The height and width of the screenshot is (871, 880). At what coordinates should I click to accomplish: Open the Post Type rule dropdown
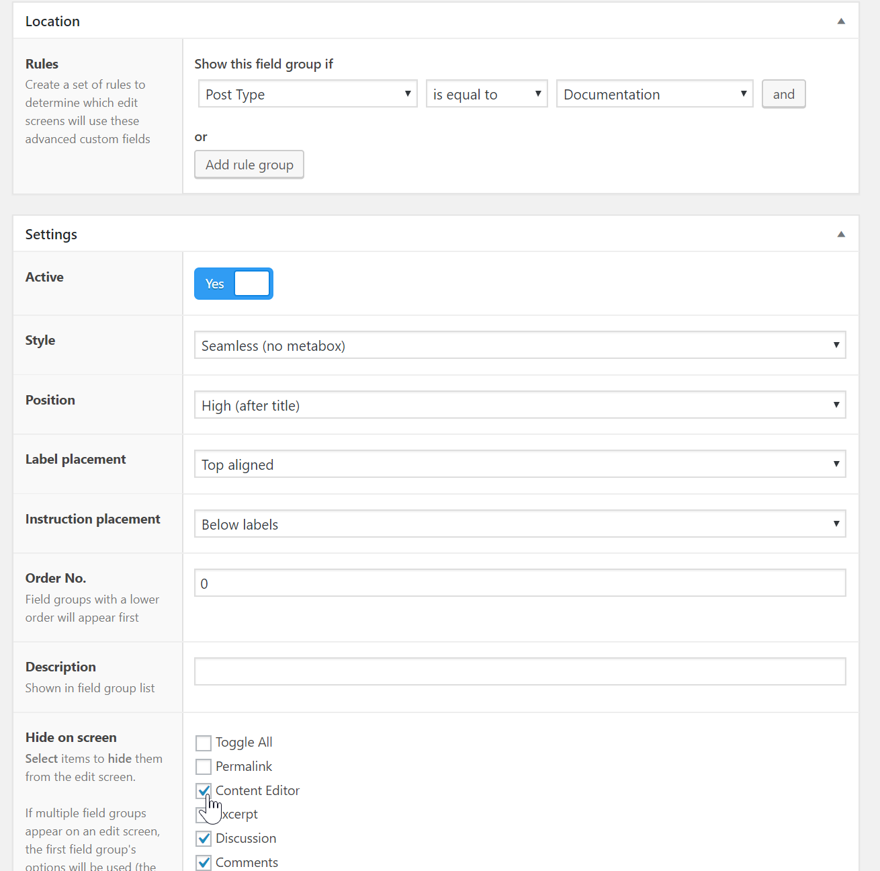point(306,93)
